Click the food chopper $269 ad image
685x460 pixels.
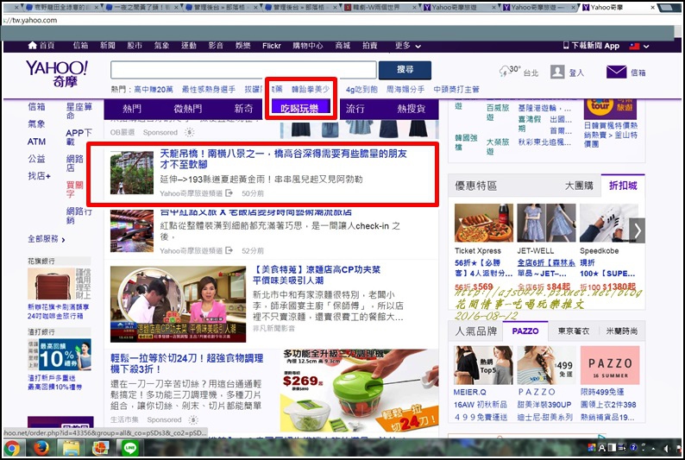359,390
